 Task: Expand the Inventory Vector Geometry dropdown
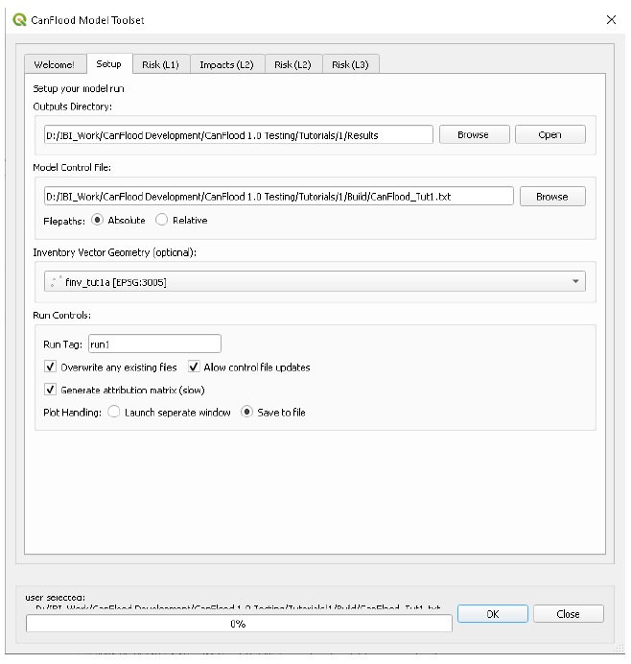click(315, 281)
